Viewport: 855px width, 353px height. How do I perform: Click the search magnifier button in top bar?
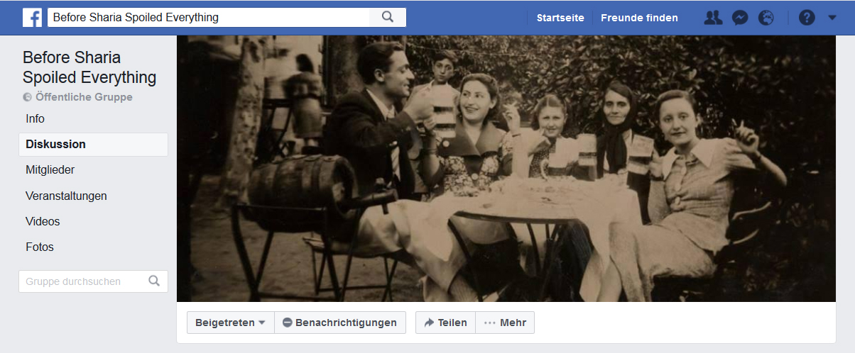388,17
